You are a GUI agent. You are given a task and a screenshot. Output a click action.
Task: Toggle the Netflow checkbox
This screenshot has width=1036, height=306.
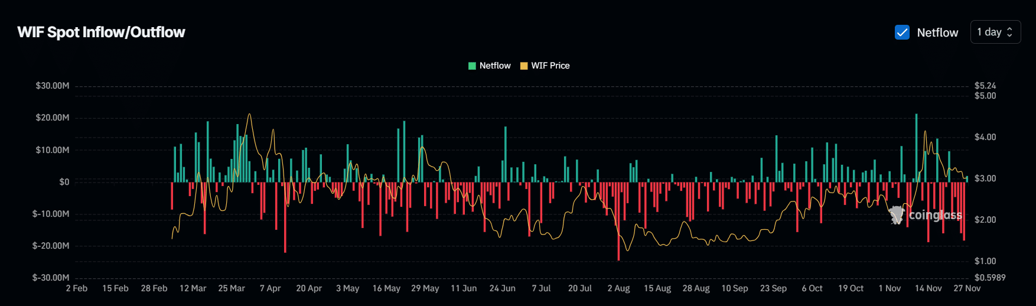(x=902, y=32)
